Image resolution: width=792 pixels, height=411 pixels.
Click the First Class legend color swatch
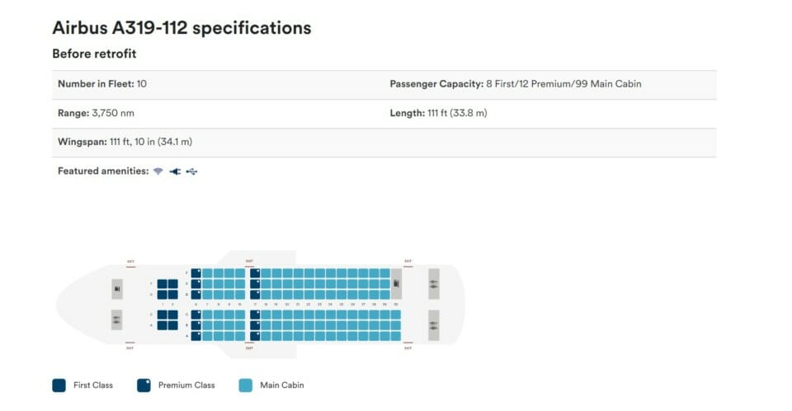(59, 385)
